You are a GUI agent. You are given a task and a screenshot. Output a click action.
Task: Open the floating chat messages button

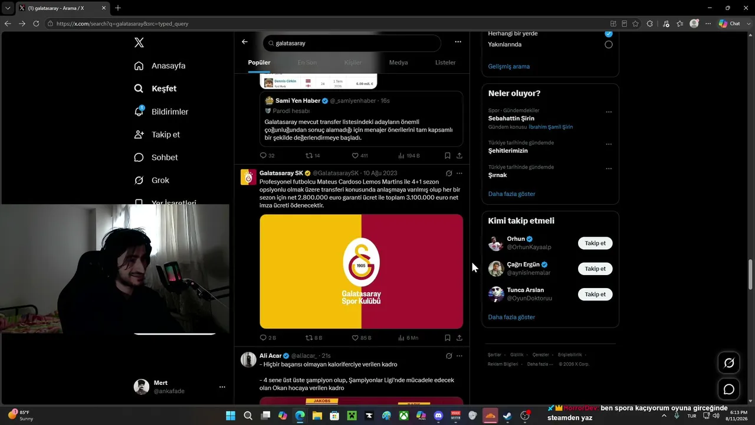click(x=729, y=389)
